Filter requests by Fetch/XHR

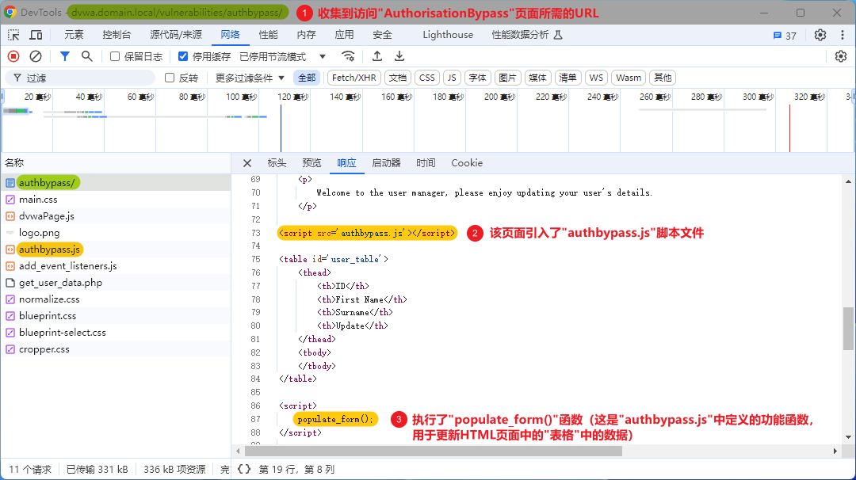353,78
